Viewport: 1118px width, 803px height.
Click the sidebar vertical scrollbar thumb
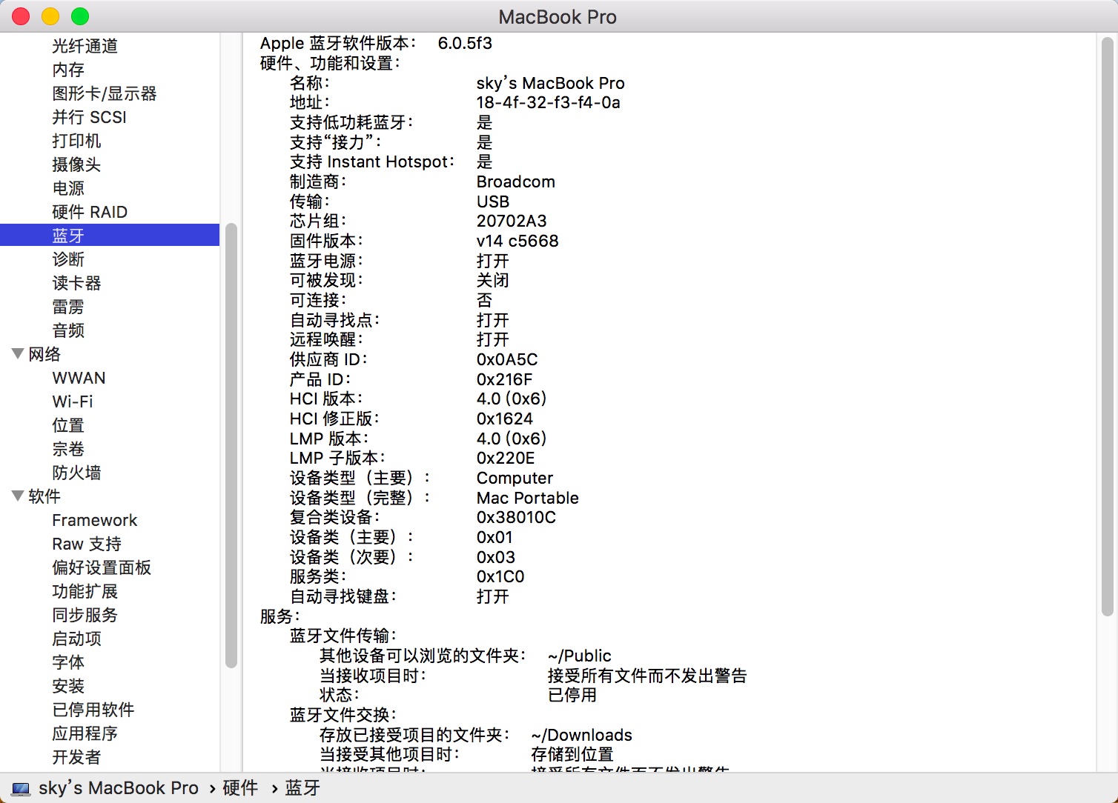click(231, 446)
